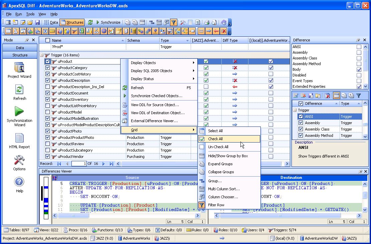Open the Project Wizard icon
This screenshot has height=244, width=371.
[19, 68]
